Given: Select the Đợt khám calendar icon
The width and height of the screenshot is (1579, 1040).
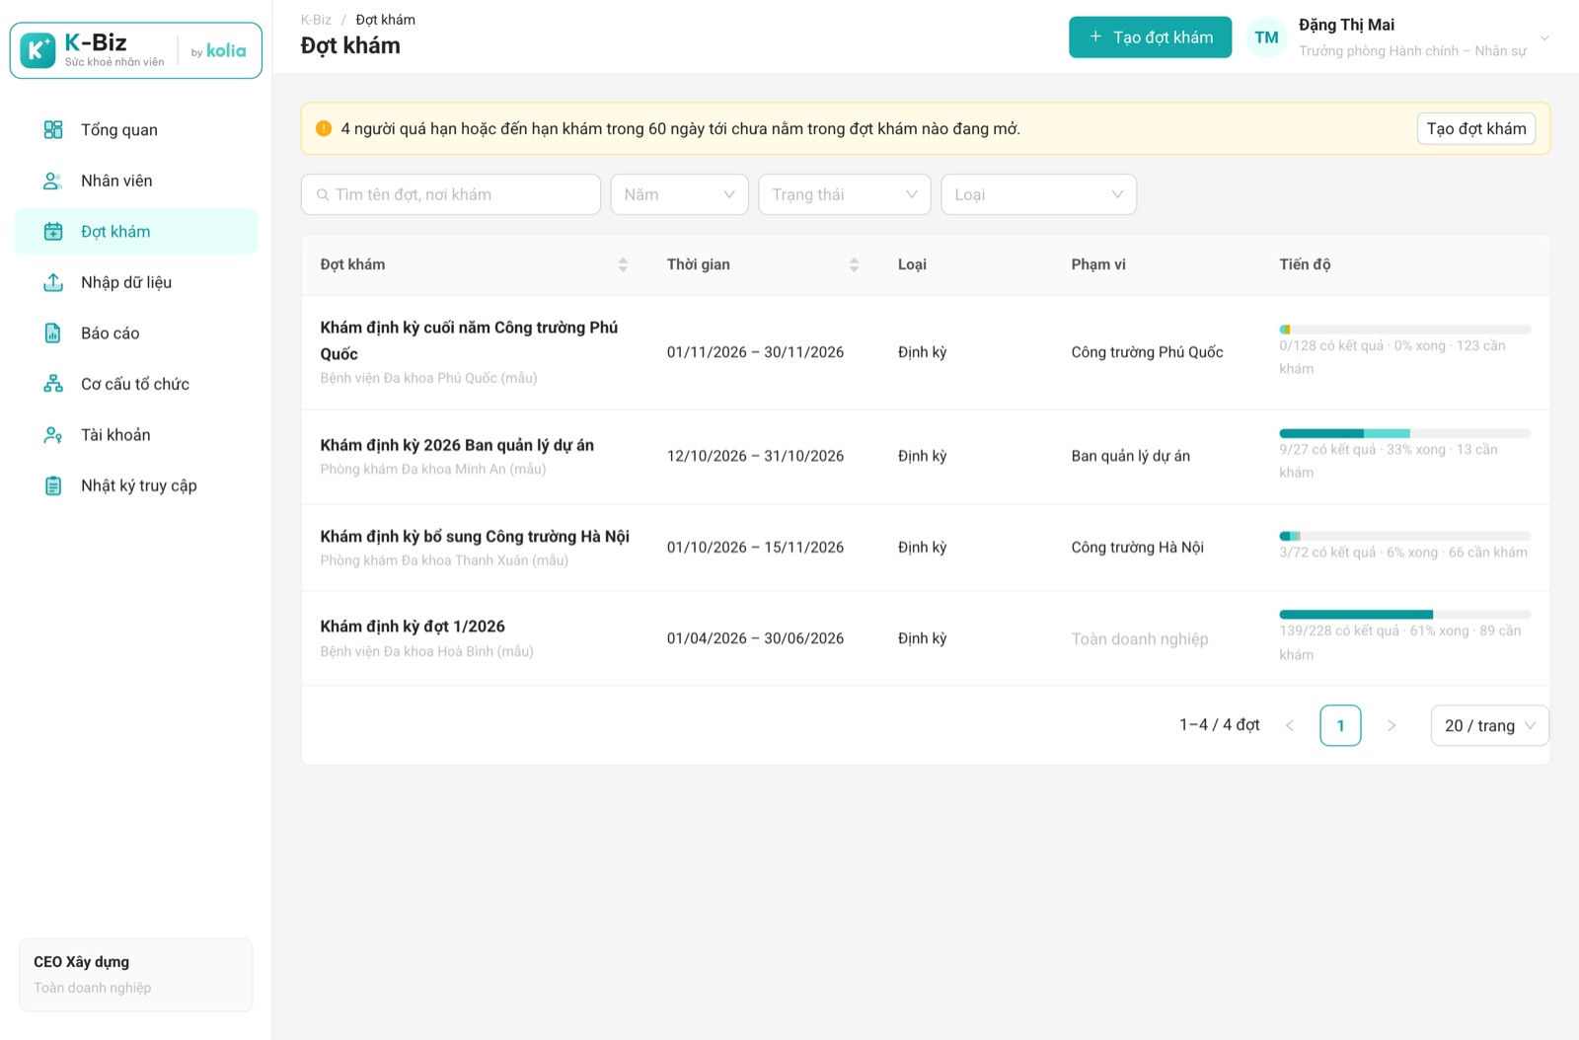Looking at the screenshot, I should pos(53,232).
